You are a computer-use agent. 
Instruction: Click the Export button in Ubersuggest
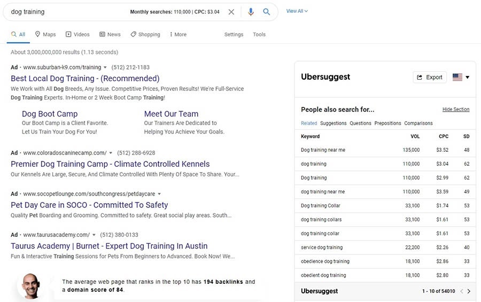coord(430,77)
